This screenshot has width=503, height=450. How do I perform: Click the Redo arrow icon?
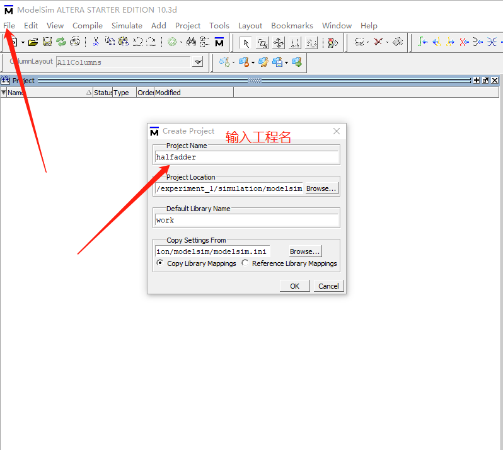151,42
